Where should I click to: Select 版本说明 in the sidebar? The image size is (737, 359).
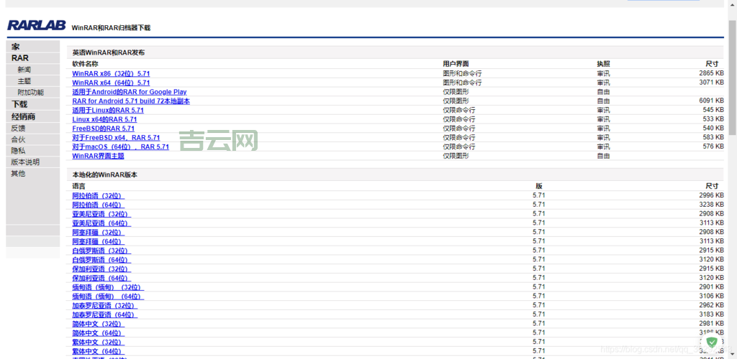click(25, 162)
